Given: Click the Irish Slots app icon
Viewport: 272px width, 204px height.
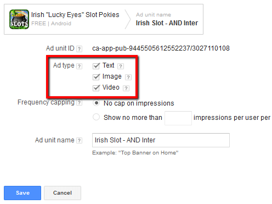Looking at the screenshot, I should point(19,19).
